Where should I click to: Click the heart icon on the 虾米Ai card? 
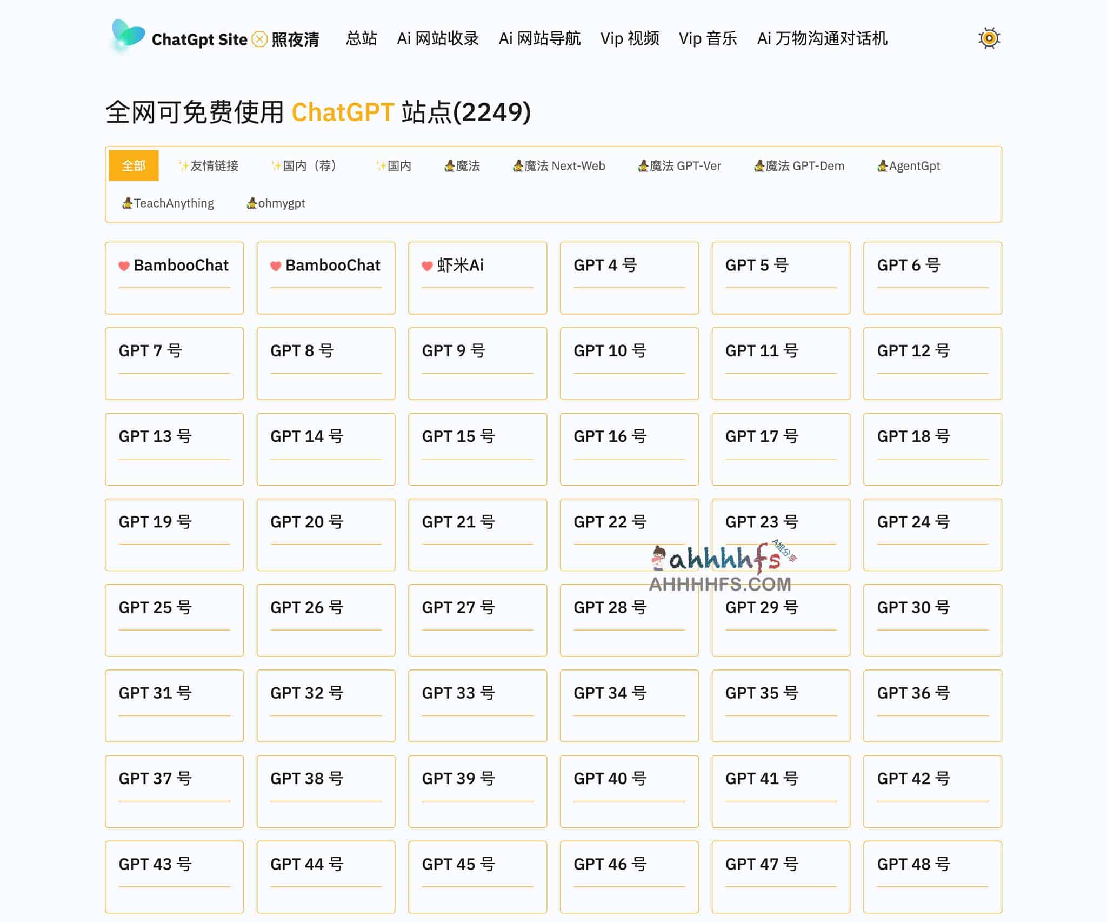tap(426, 266)
